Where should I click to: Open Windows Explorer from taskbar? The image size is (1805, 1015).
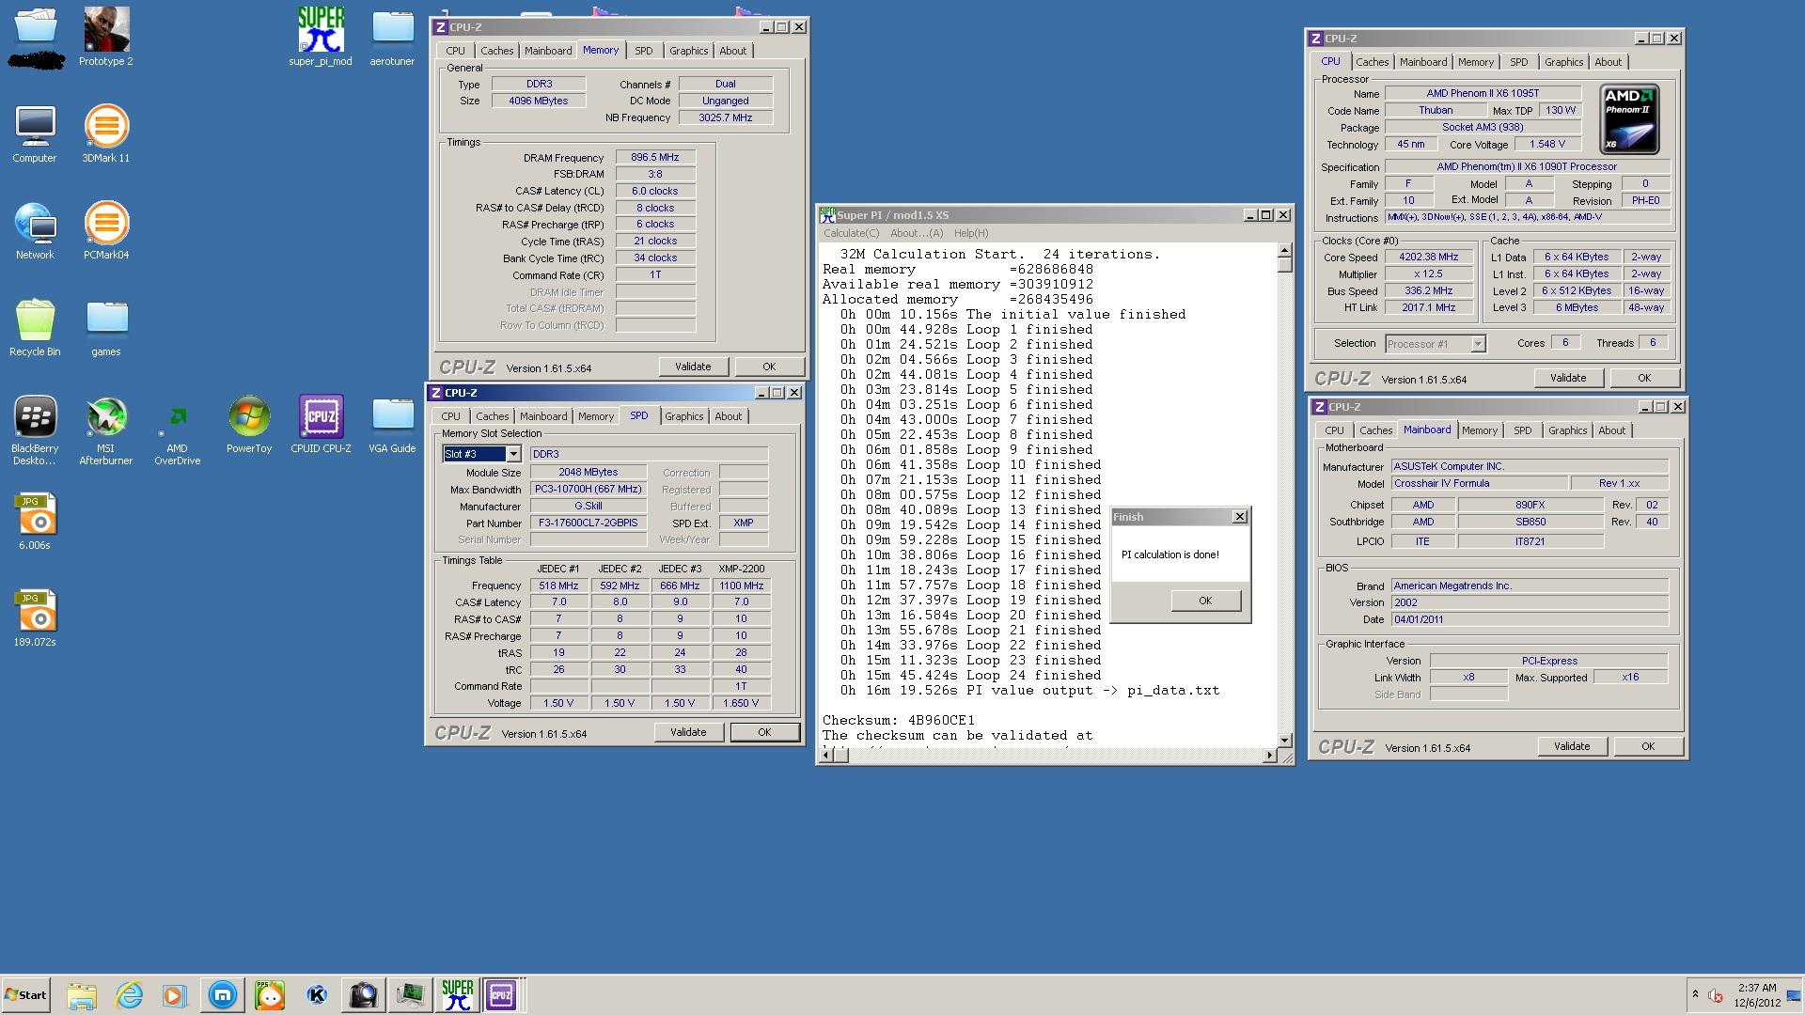82,995
